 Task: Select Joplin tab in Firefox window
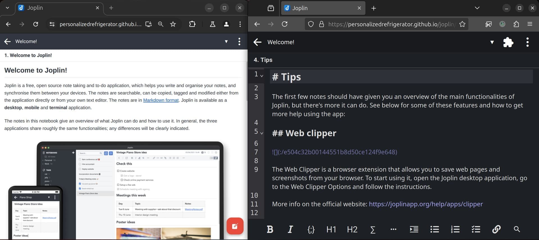coord(323,8)
